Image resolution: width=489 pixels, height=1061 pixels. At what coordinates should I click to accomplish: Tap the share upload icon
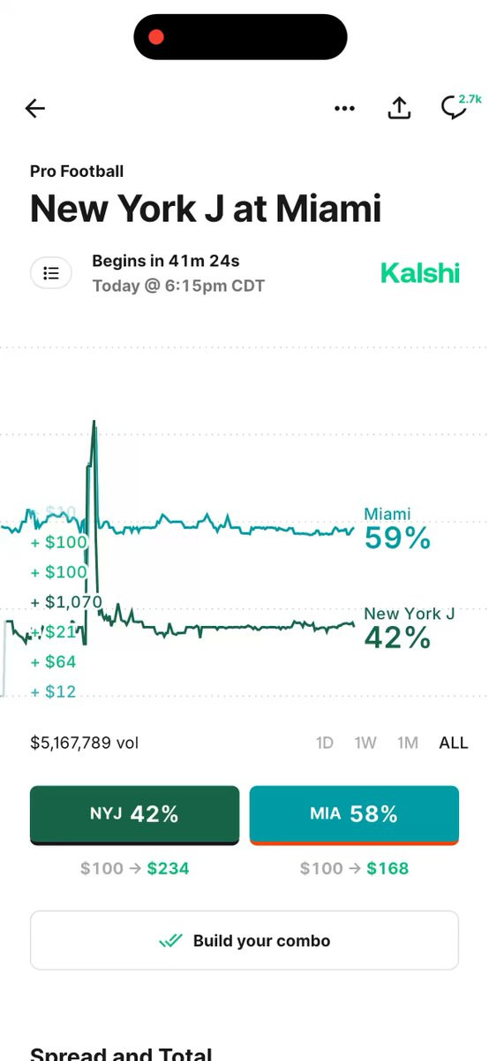[399, 108]
